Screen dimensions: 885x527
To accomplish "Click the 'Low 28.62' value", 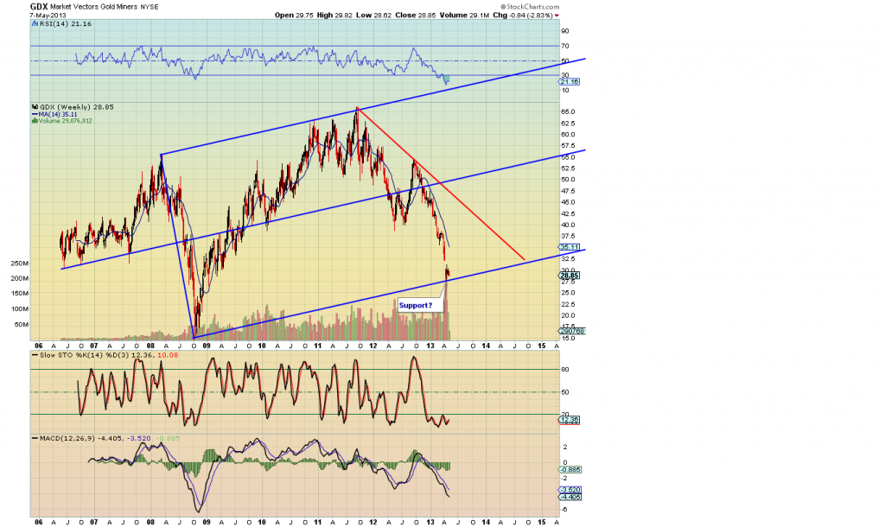I will coord(373,16).
